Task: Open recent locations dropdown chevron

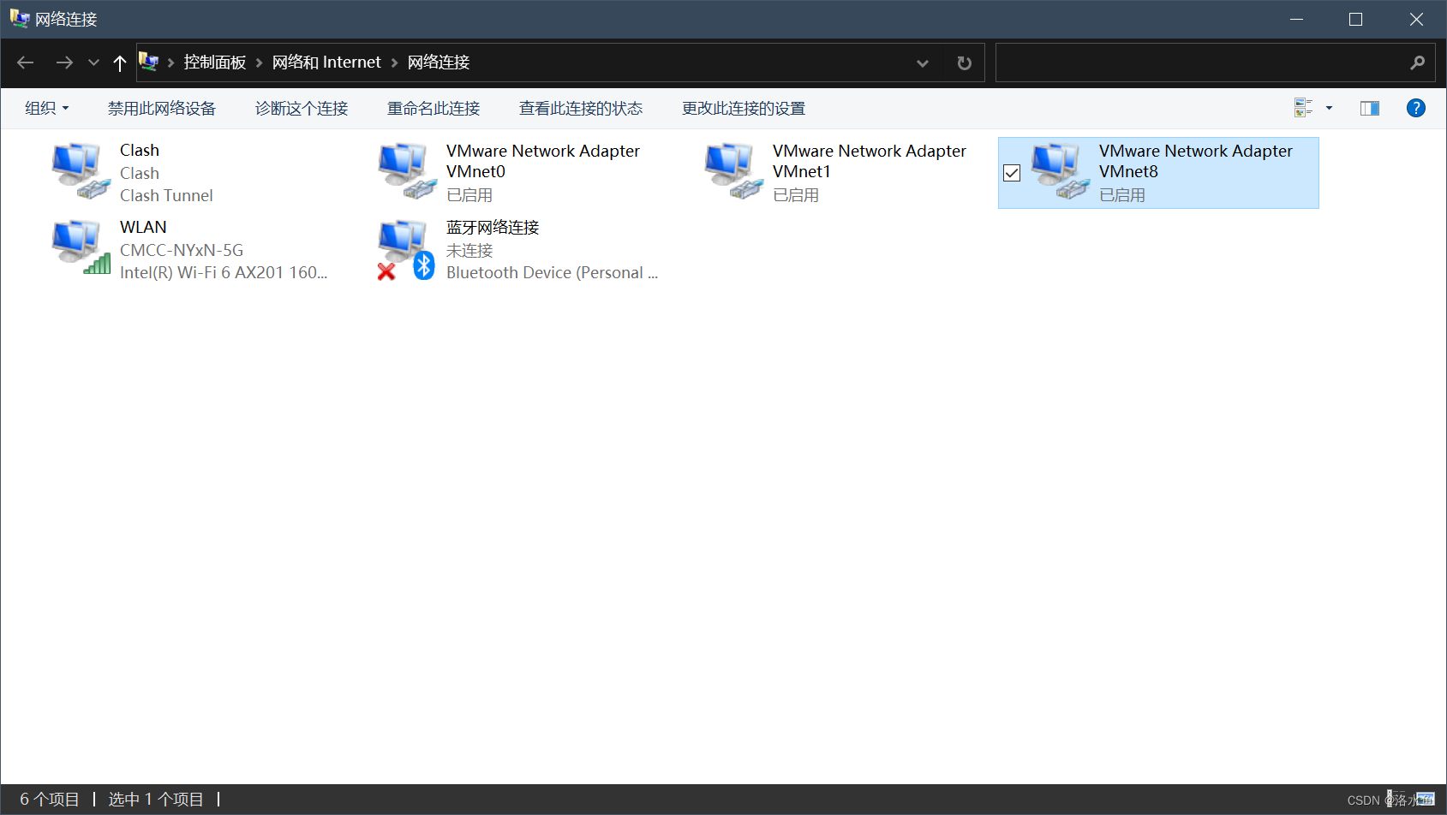Action: 93,62
